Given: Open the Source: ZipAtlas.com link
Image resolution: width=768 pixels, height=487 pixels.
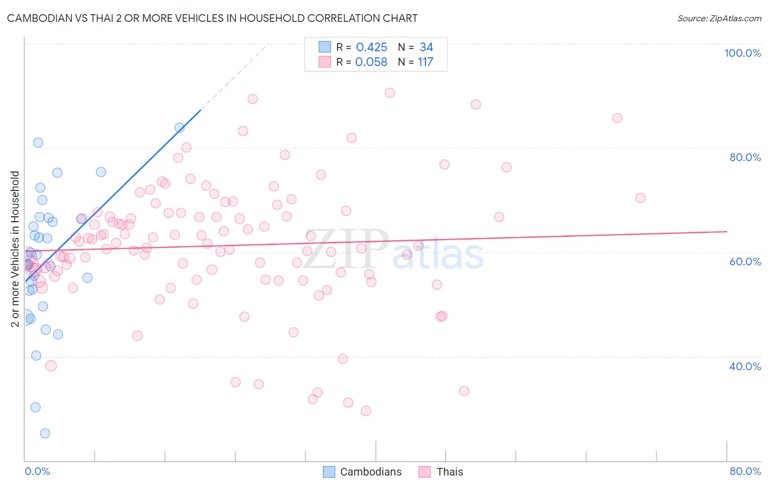Looking at the screenshot, I should (x=719, y=18).
